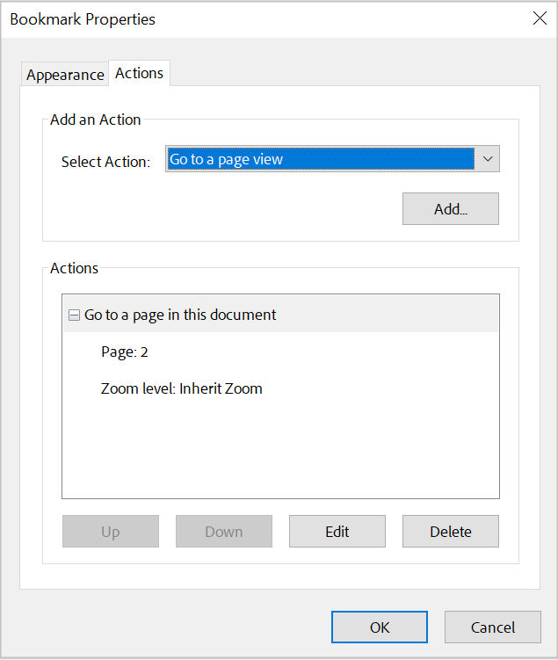The image size is (558, 660).
Task: Collapse the 'Go to a page' action node
Action: [74, 315]
